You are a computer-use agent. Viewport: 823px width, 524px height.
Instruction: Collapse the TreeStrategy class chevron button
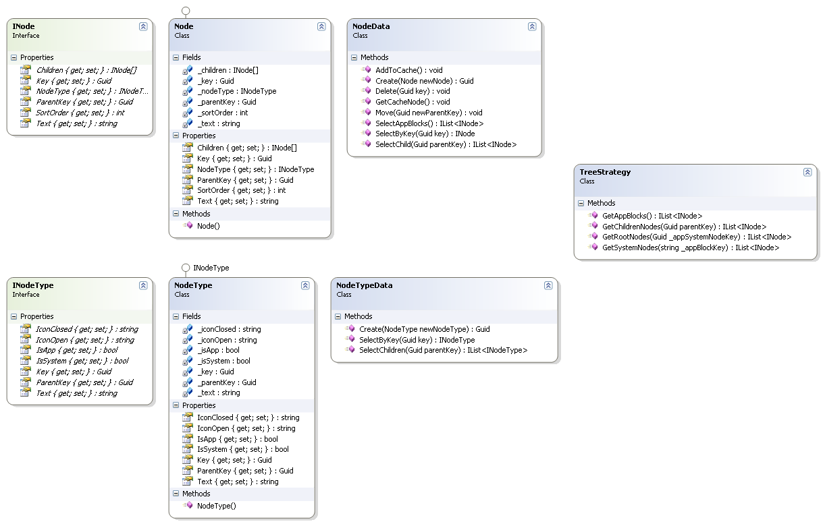807,172
